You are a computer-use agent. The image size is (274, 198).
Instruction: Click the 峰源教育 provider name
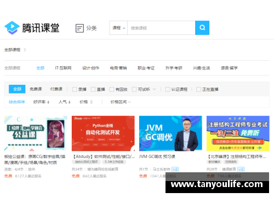pos(229,170)
